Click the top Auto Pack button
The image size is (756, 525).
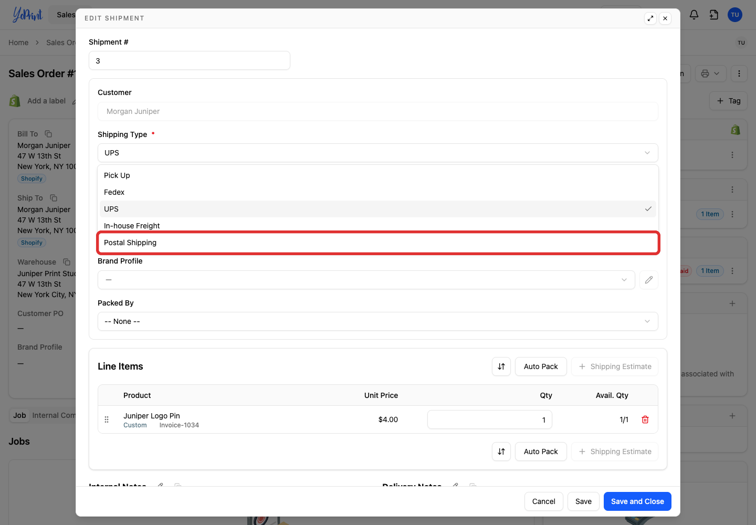pos(541,366)
